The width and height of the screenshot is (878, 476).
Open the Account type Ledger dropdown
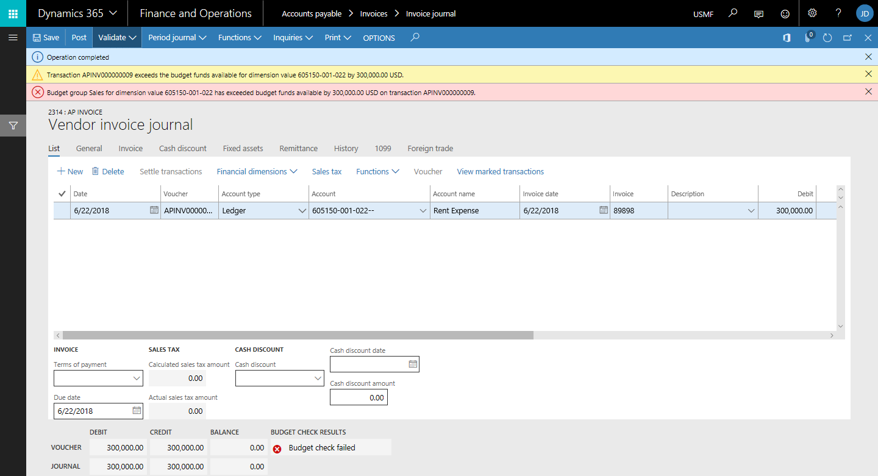pyautogui.click(x=302, y=211)
